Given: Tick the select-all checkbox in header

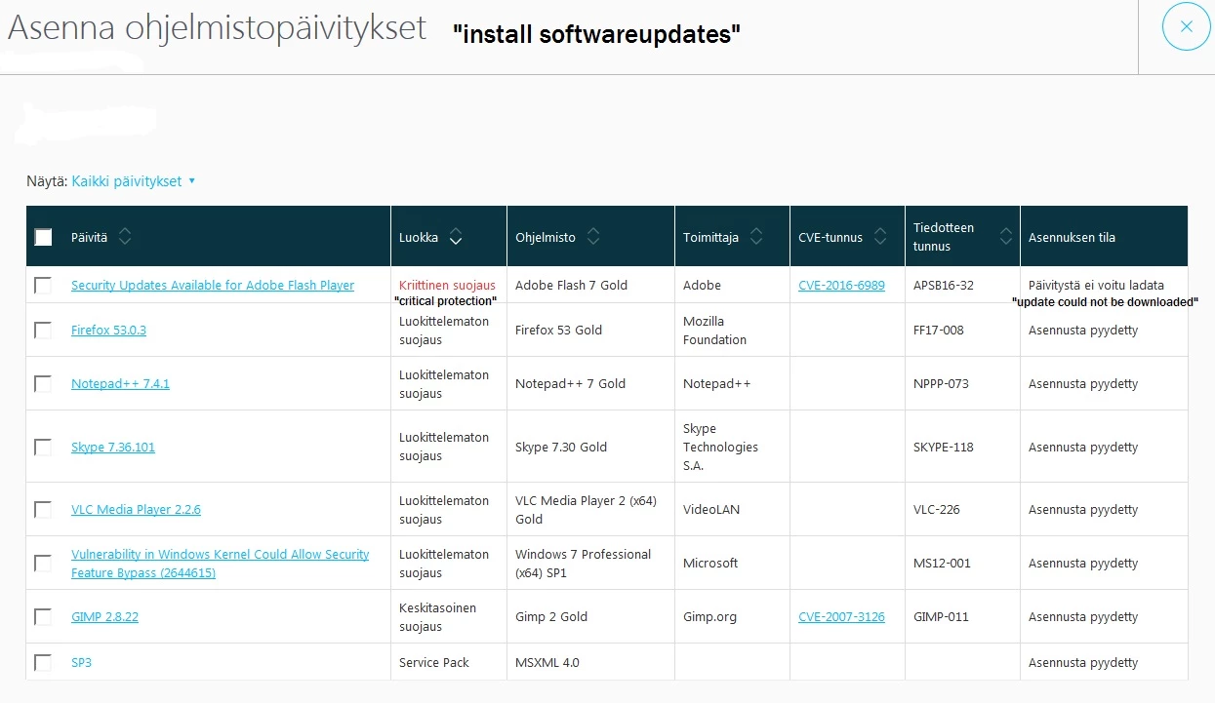Looking at the screenshot, I should (x=43, y=237).
